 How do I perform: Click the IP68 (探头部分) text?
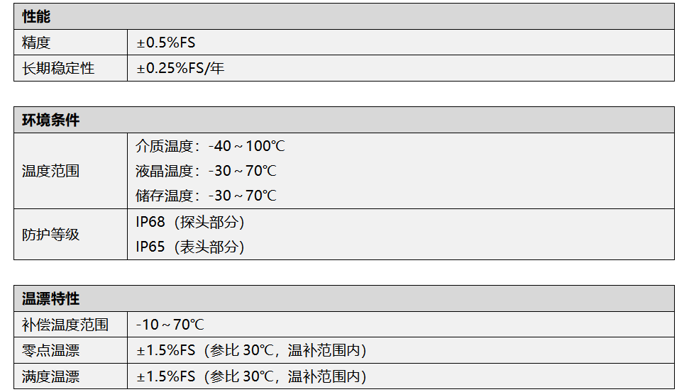[190, 223]
